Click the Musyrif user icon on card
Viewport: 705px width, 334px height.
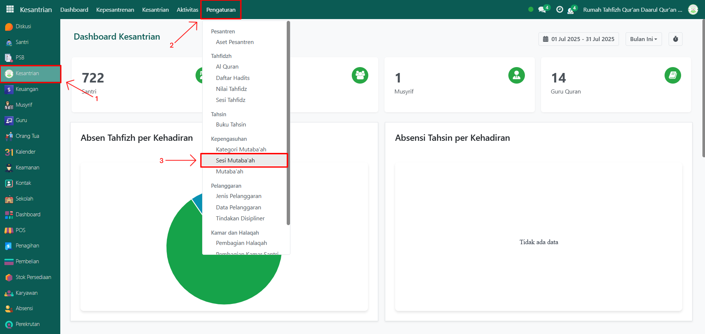click(516, 76)
